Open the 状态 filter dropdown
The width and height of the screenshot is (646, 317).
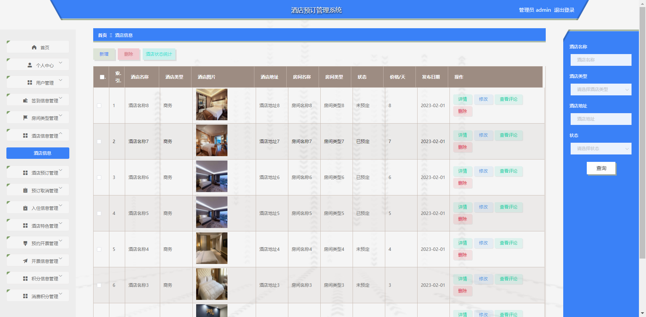click(601, 148)
